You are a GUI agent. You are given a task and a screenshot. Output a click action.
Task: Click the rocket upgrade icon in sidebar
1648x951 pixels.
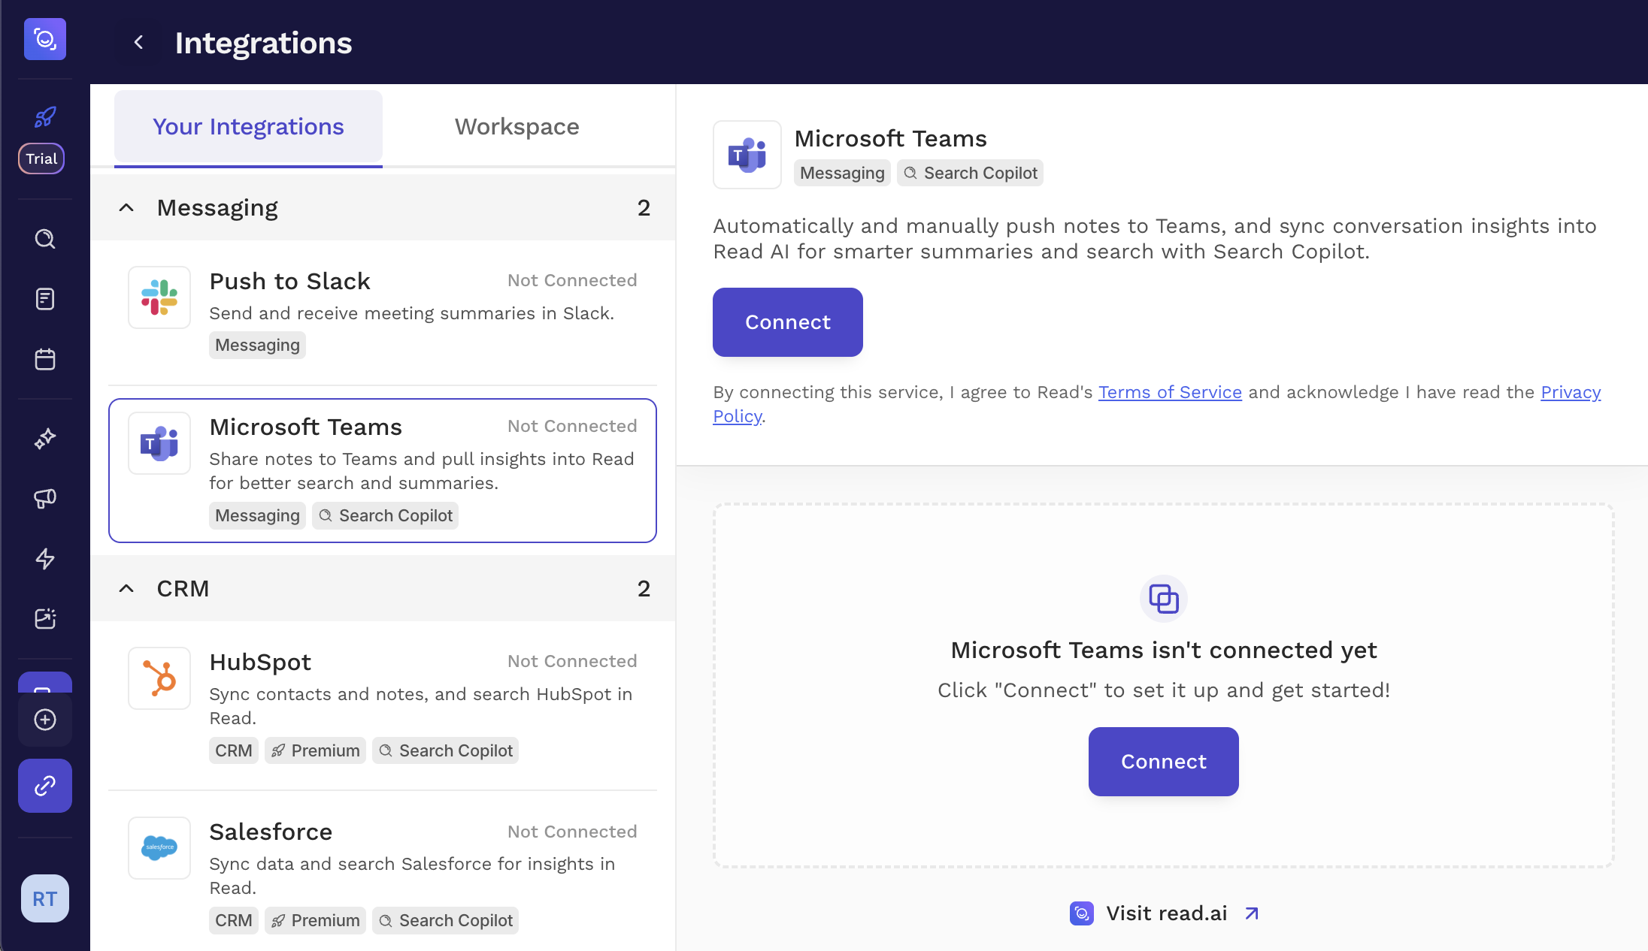coord(45,117)
